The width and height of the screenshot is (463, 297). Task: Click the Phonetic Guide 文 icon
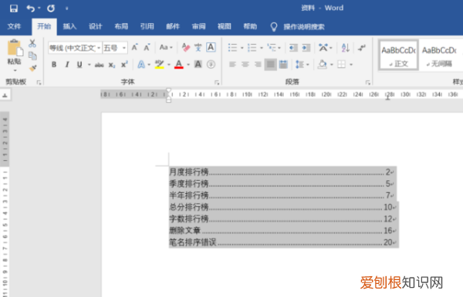point(198,48)
